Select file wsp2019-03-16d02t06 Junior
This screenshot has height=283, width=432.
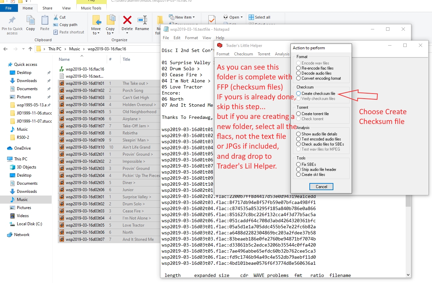tap(109, 190)
